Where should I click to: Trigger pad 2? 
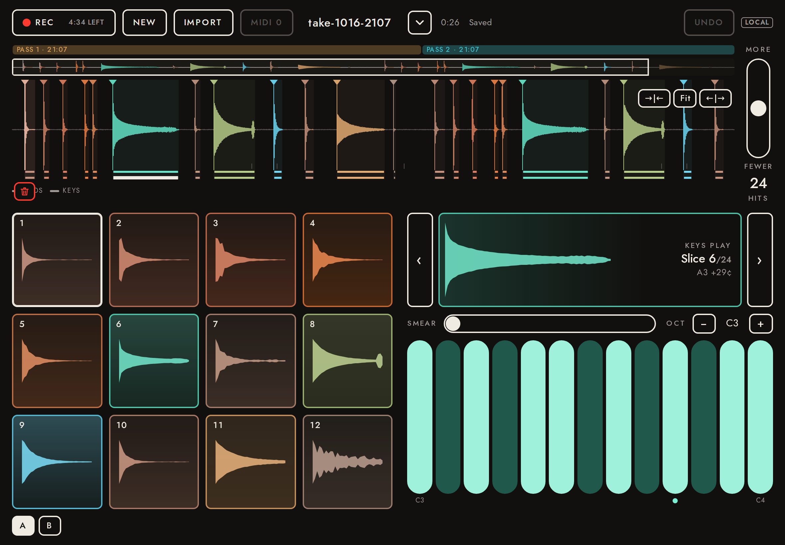click(154, 260)
